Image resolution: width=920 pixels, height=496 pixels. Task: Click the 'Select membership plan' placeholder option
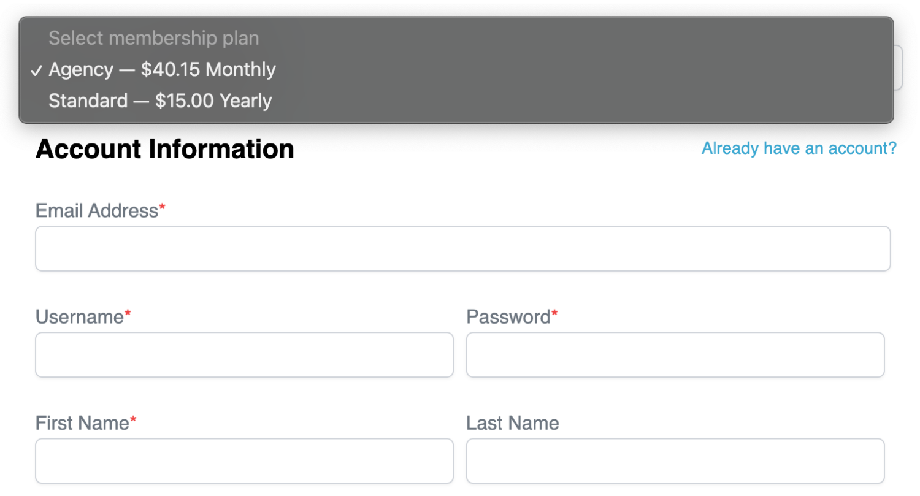click(x=456, y=38)
